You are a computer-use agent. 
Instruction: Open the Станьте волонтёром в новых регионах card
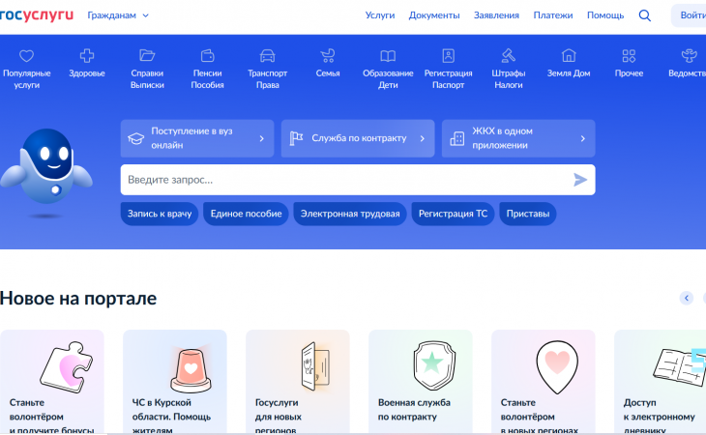pyautogui.click(x=544, y=383)
